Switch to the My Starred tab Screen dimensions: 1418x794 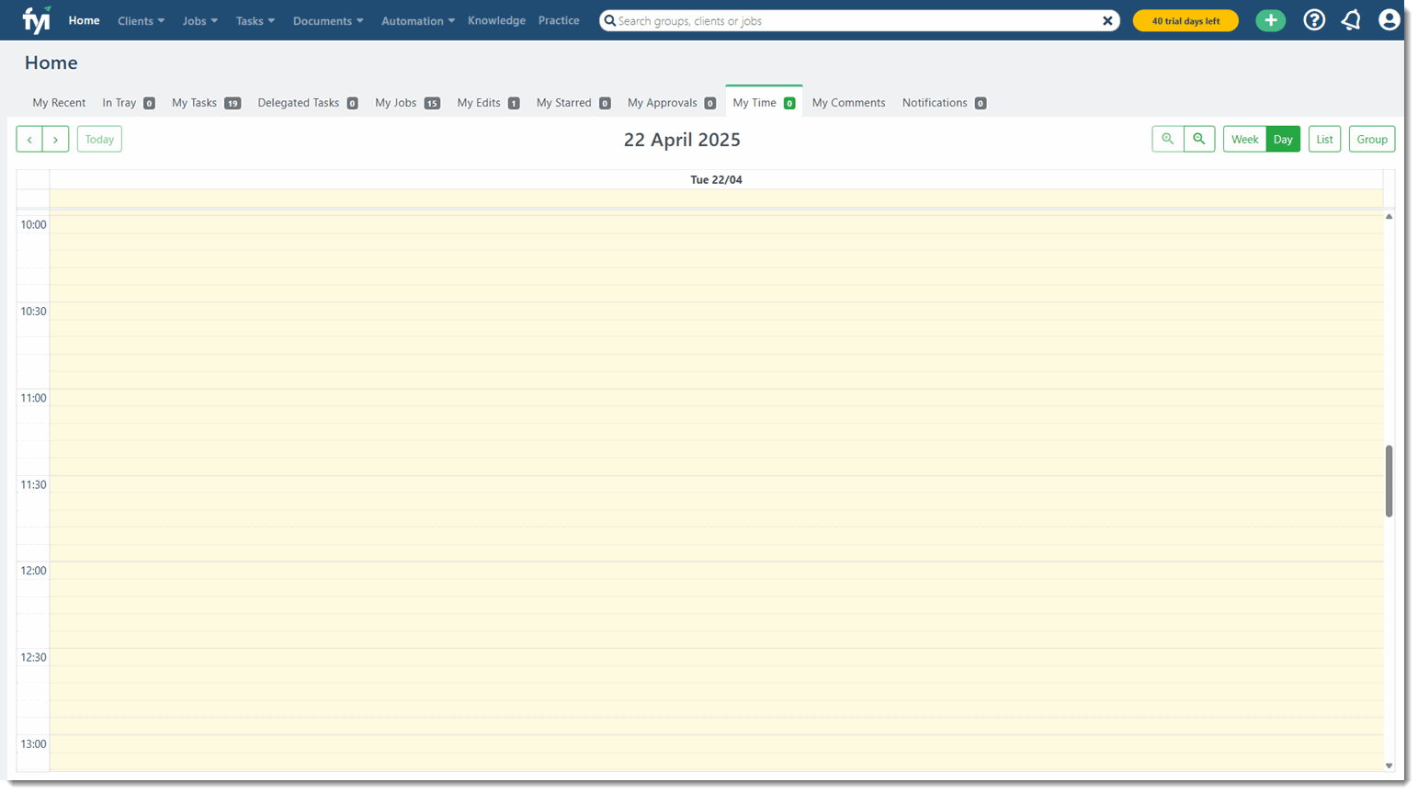point(573,103)
